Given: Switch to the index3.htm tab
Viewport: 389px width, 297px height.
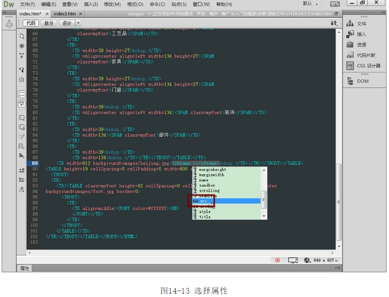Looking at the screenshot, I should point(64,14).
